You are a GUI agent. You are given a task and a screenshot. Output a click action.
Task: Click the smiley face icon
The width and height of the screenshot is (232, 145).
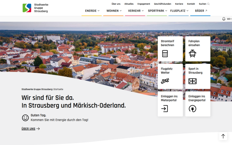[x=25, y=118]
